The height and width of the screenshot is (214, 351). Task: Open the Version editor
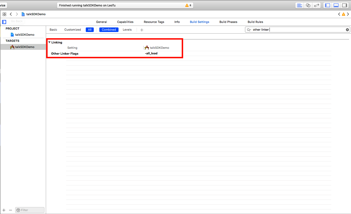click(317, 5)
